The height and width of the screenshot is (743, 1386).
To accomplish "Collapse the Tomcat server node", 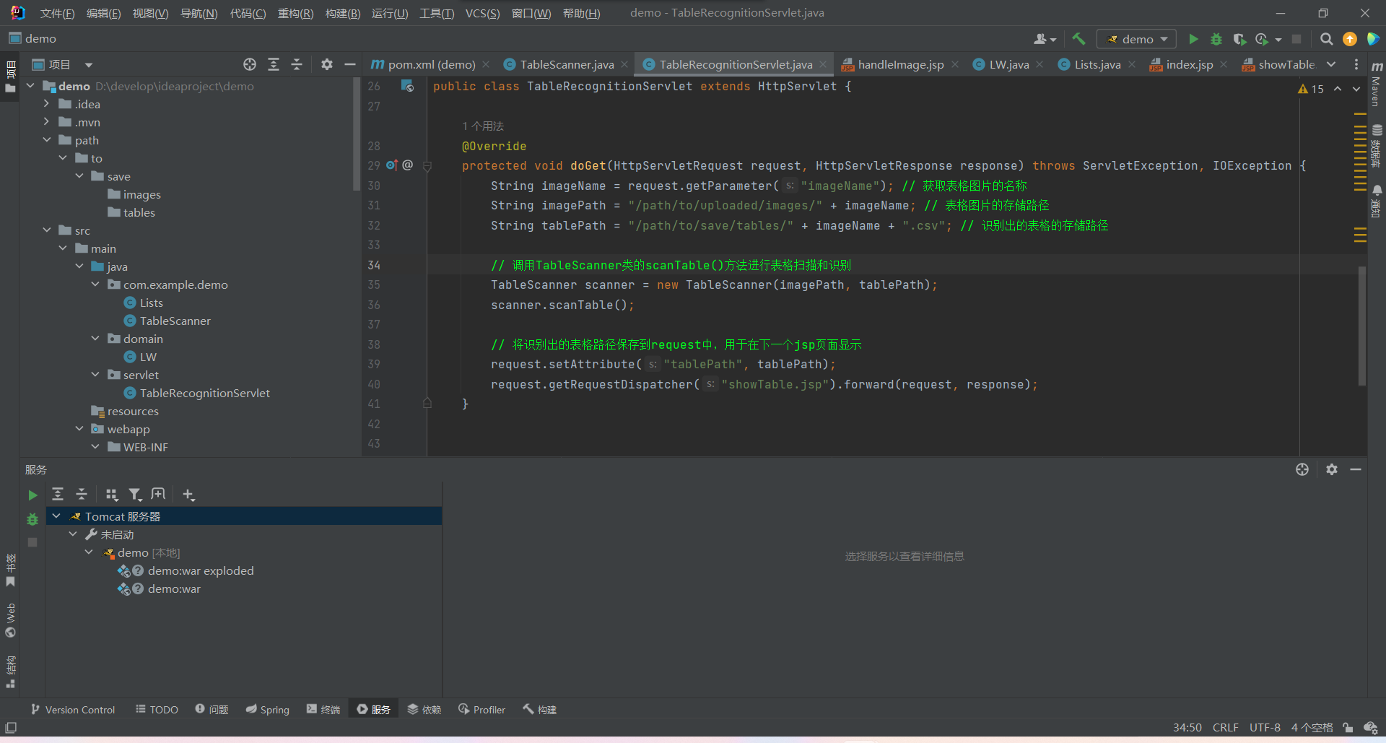I will tap(56, 516).
